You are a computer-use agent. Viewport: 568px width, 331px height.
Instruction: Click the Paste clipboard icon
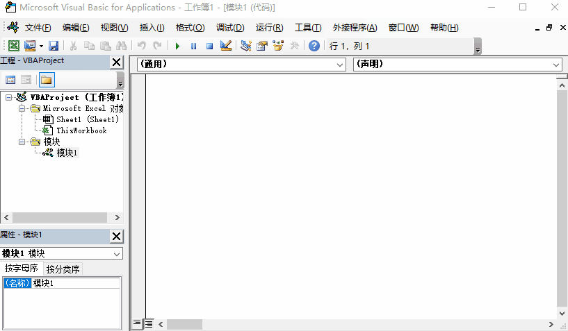click(106, 46)
